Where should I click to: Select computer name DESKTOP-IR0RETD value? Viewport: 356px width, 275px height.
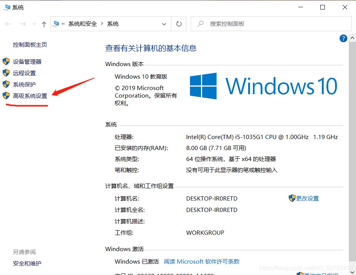click(212, 199)
